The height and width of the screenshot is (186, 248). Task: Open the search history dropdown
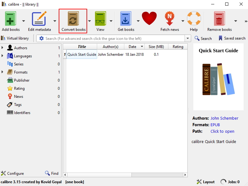(x=188, y=38)
